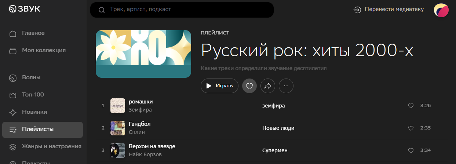Share the playlist via arrow button
456x164 pixels.
click(x=268, y=86)
